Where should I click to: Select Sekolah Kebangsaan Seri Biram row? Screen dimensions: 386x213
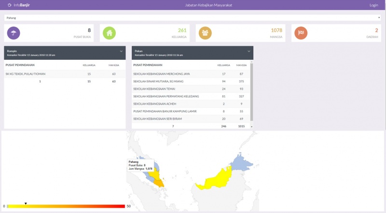point(191,119)
